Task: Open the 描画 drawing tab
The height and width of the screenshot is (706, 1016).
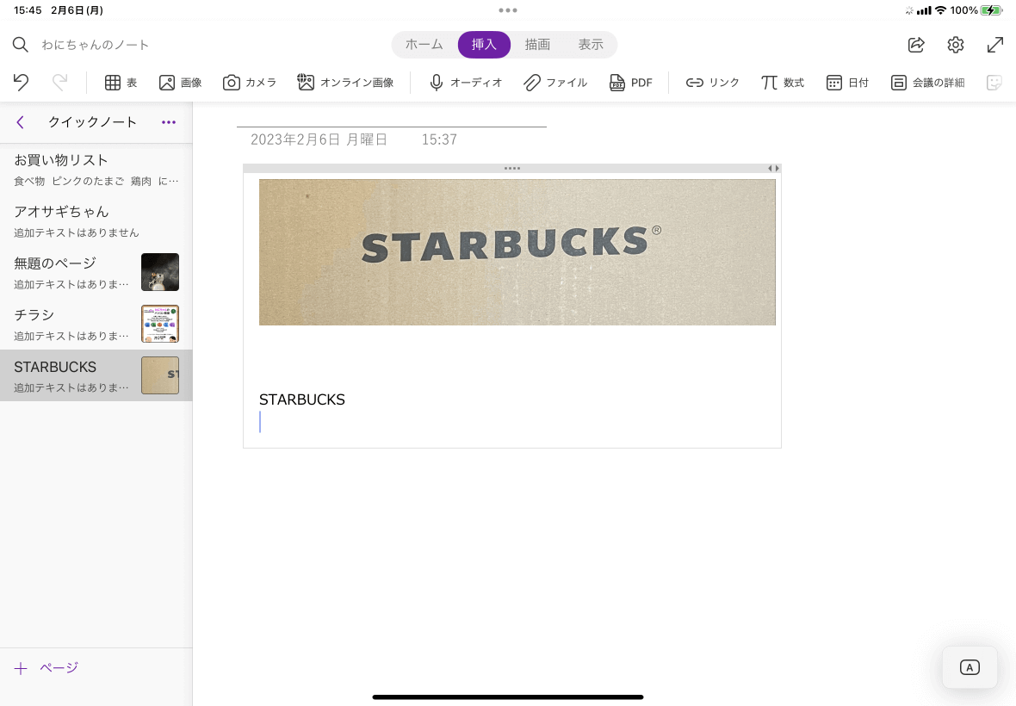Action: click(x=537, y=45)
